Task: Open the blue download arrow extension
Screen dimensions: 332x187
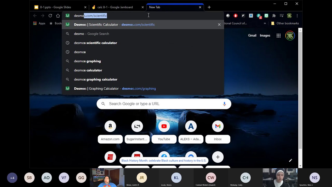Action: pos(251,16)
